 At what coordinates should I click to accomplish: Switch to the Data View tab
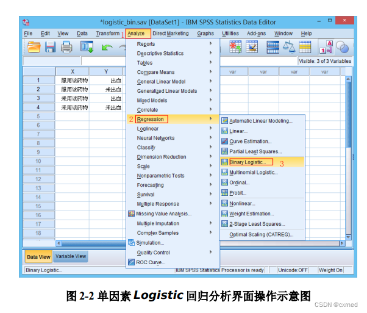(38, 257)
